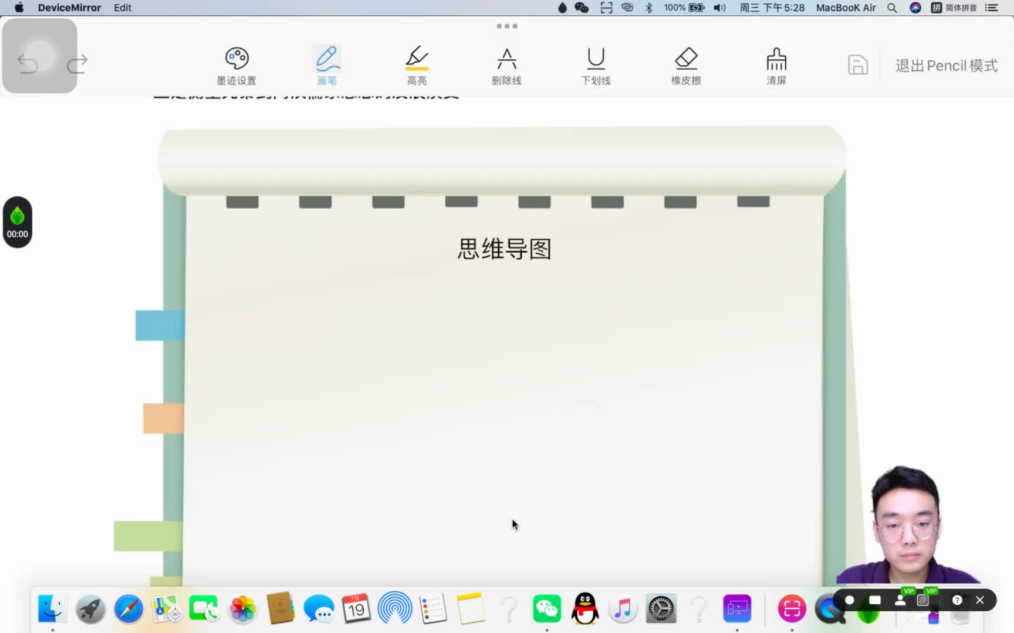The image size is (1014, 633).
Task: Open Reminders from the dock
Action: 433,608
